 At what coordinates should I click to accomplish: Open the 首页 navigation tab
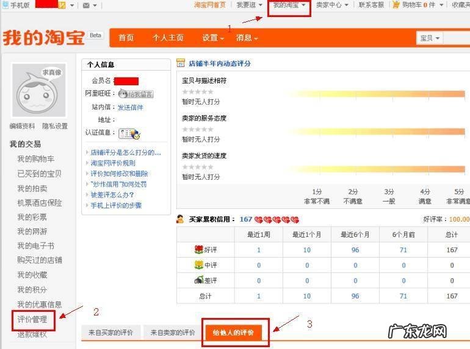(126, 38)
